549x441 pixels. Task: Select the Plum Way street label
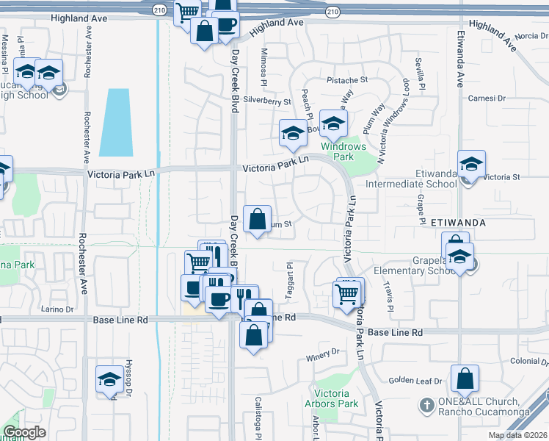(x=374, y=118)
